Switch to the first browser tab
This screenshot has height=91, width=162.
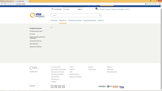tap(7, 1)
